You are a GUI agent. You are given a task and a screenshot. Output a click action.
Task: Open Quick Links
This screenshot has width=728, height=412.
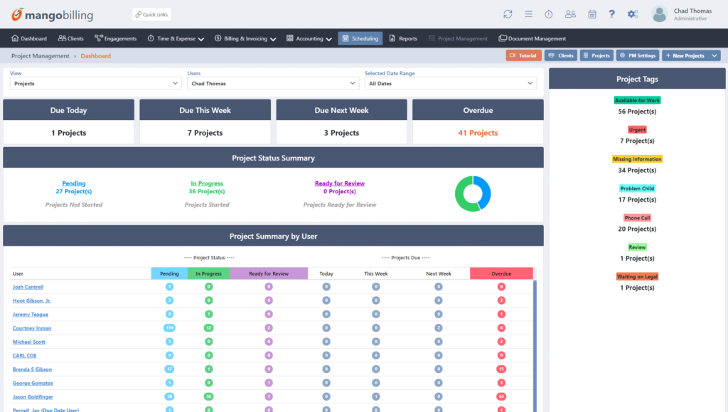coord(151,14)
